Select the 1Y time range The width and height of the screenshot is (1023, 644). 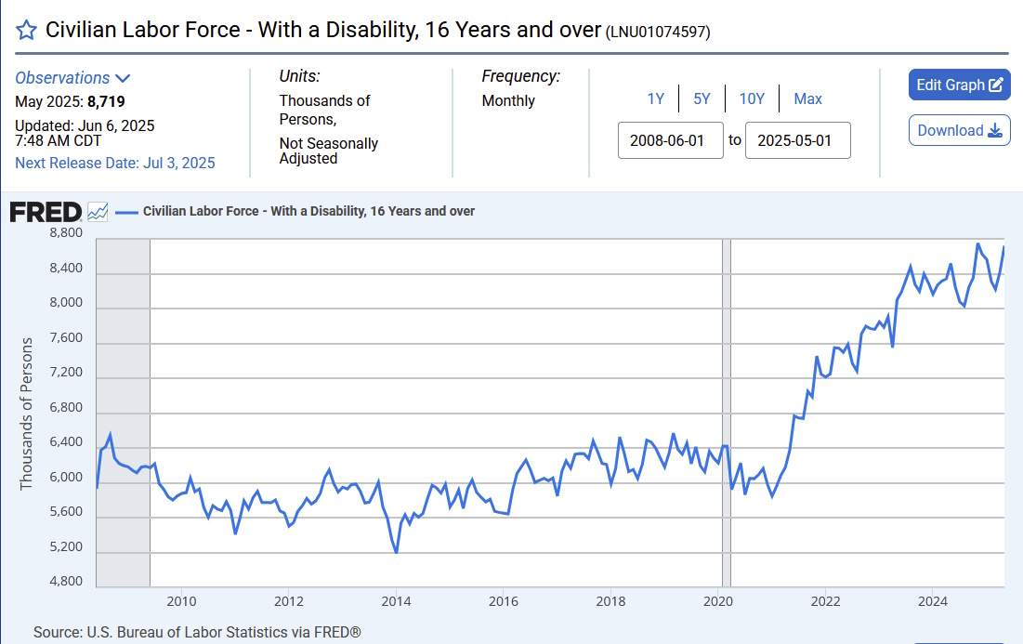pyautogui.click(x=656, y=99)
